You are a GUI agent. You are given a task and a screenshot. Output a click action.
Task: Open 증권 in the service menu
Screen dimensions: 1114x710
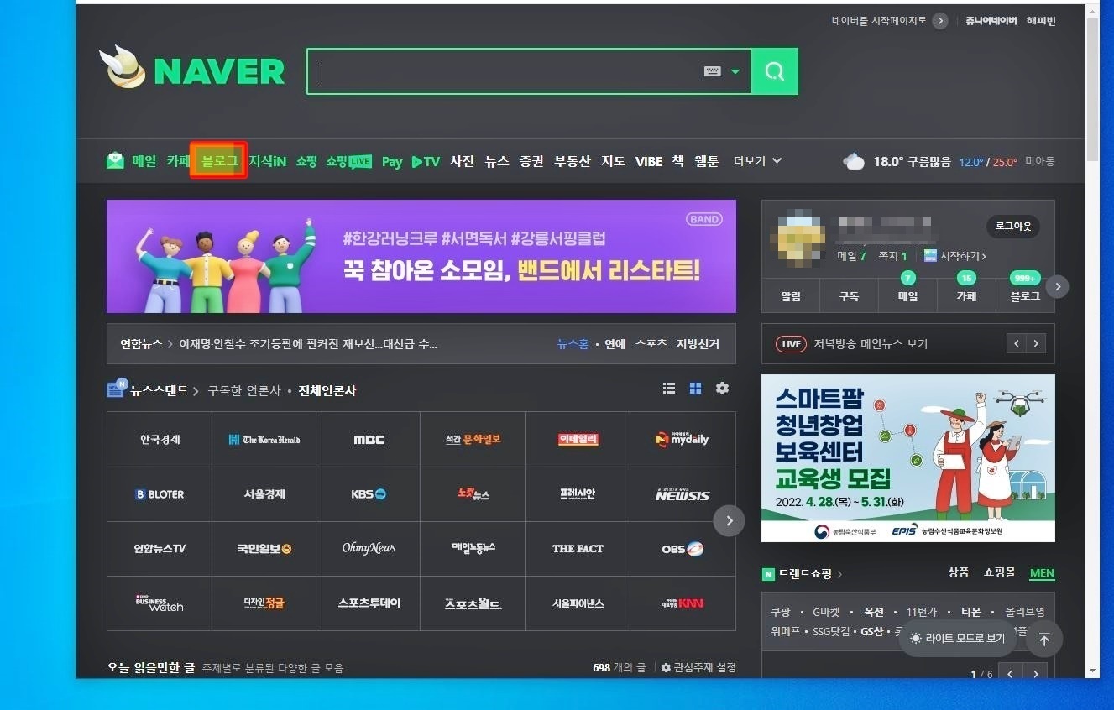pyautogui.click(x=531, y=161)
